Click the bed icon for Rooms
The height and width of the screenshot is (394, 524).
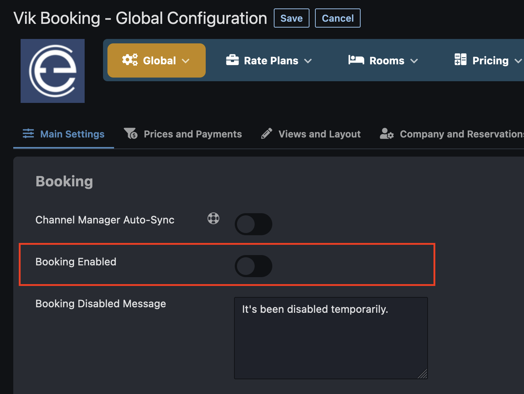coord(356,60)
